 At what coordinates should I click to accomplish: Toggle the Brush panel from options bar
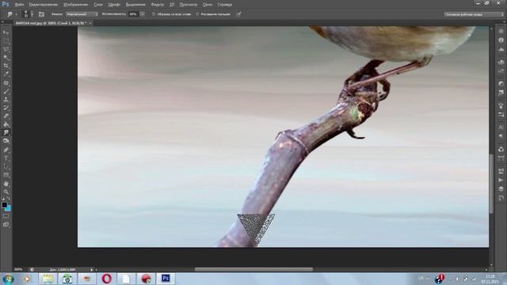tap(41, 14)
